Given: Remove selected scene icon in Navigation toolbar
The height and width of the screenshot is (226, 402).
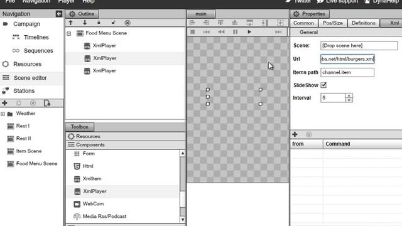Looking at the screenshot, I should (x=33, y=103).
